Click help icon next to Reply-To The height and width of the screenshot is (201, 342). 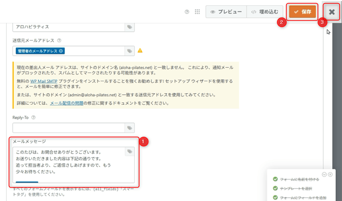tap(33, 118)
